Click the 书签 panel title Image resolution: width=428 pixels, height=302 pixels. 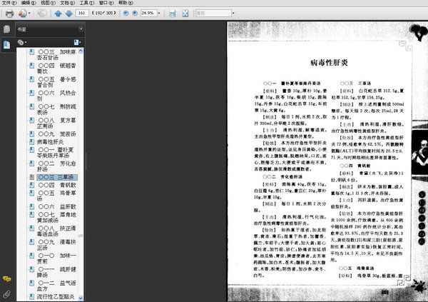(22, 29)
